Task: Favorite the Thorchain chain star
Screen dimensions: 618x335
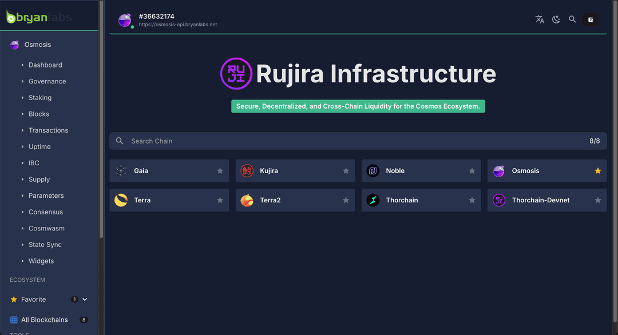Action: [x=472, y=200]
